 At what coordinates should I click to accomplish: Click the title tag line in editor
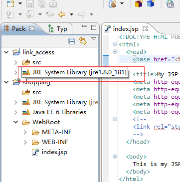(156, 74)
